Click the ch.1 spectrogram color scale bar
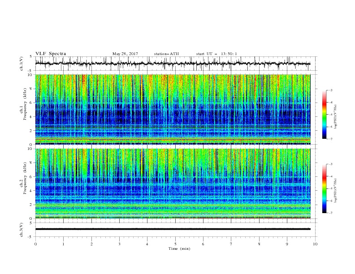The width and height of the screenshot is (355, 274). coord(324,115)
